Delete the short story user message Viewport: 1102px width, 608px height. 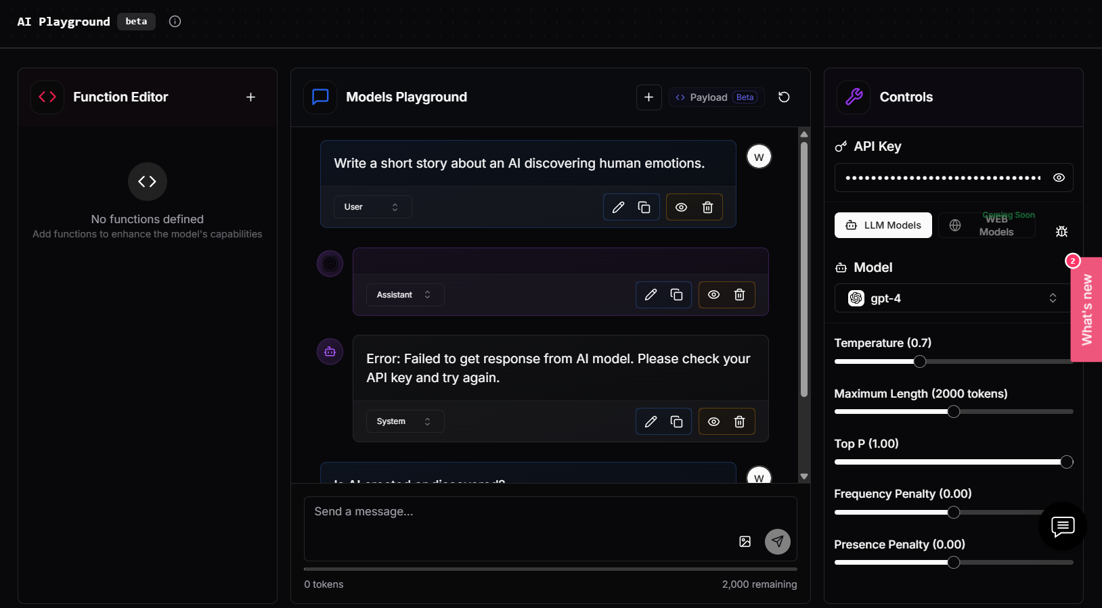tap(707, 208)
